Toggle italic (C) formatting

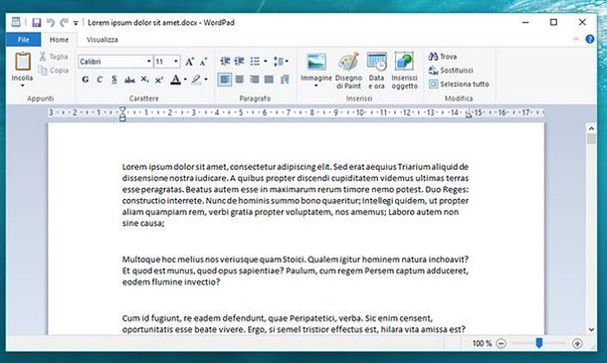pyautogui.click(x=100, y=80)
